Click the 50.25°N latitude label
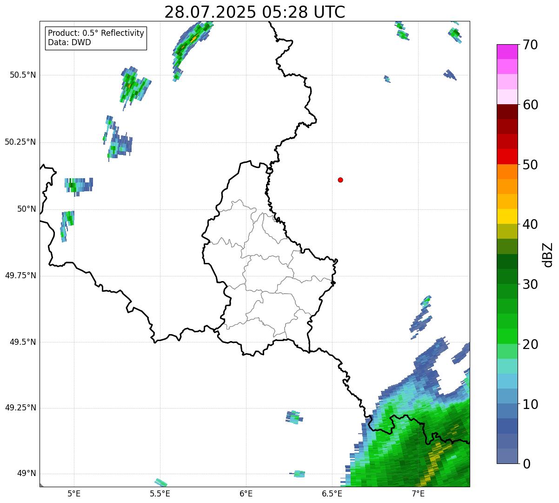Screen dimensions: 559x503 tap(20, 142)
